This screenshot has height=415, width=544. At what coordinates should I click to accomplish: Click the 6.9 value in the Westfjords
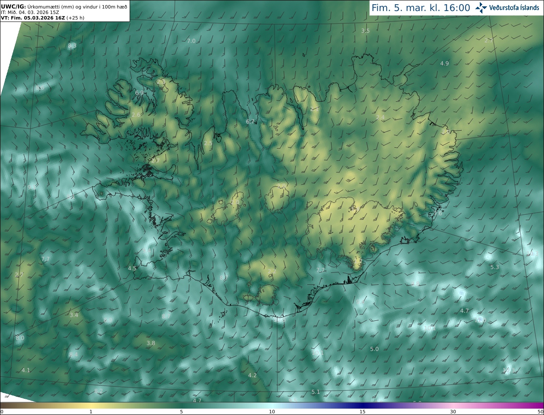click(139, 93)
